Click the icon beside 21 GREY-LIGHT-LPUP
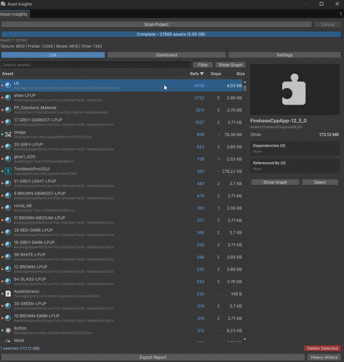This screenshot has height=362, width=344. pyautogui.click(x=8, y=183)
